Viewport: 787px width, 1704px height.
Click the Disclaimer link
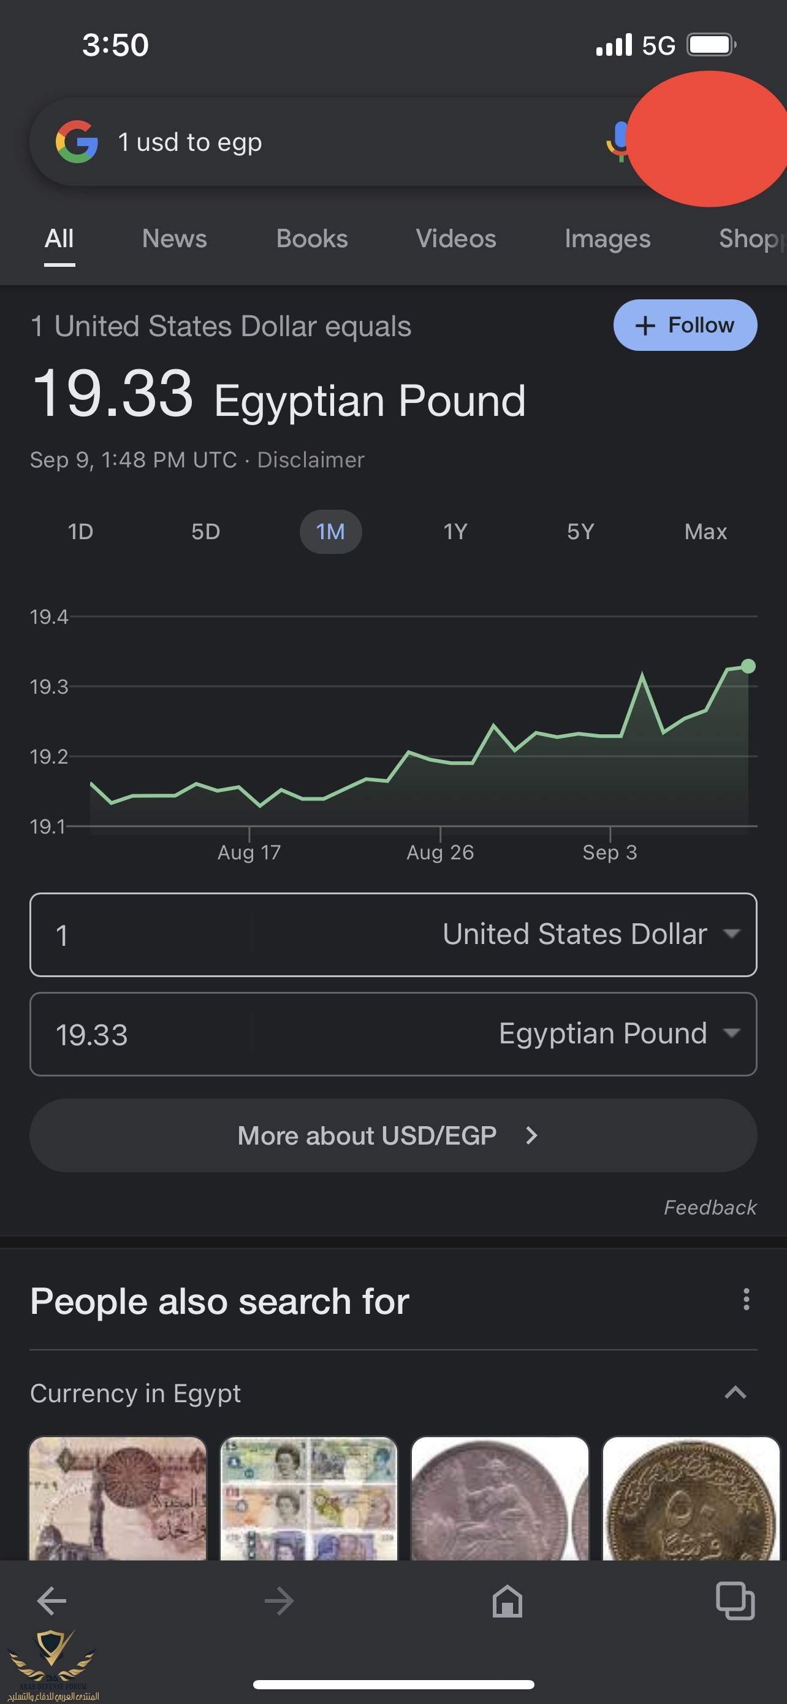coord(311,459)
